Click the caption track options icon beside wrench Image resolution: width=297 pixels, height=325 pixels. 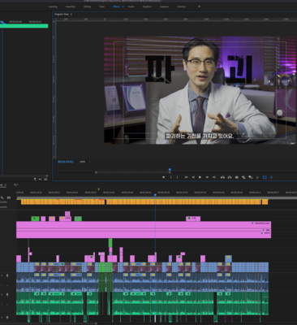coord(9,197)
